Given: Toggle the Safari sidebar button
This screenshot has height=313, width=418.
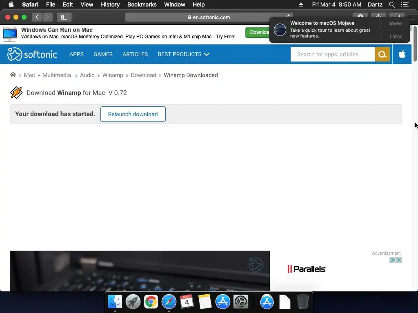Looking at the screenshot, I should coord(64,17).
